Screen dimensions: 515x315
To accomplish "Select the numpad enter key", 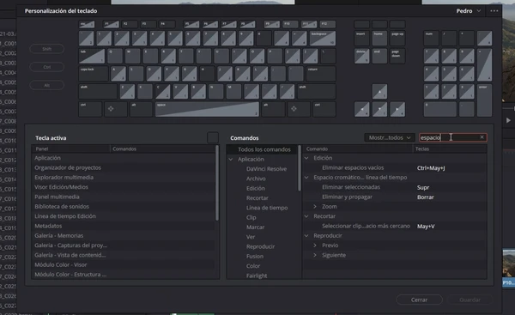I will click(x=484, y=100).
